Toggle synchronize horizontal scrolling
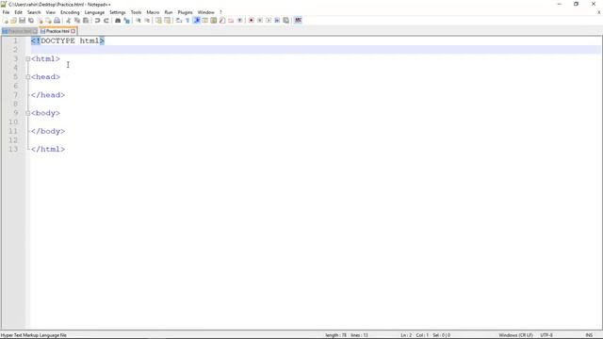 pyautogui.click(x=168, y=21)
